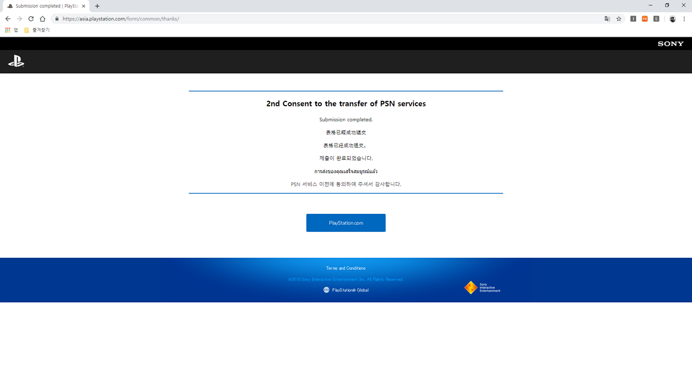
Task: Click the Traditional Chinese '表格已經成功遞交' line
Action: 346,132
